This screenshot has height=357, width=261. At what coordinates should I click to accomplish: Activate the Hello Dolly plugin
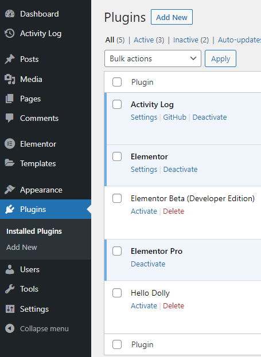pyautogui.click(x=144, y=306)
